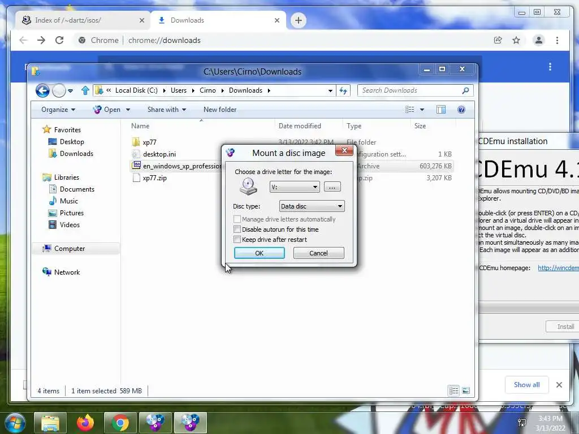
Task: Open the Share with menu
Action: (x=167, y=110)
